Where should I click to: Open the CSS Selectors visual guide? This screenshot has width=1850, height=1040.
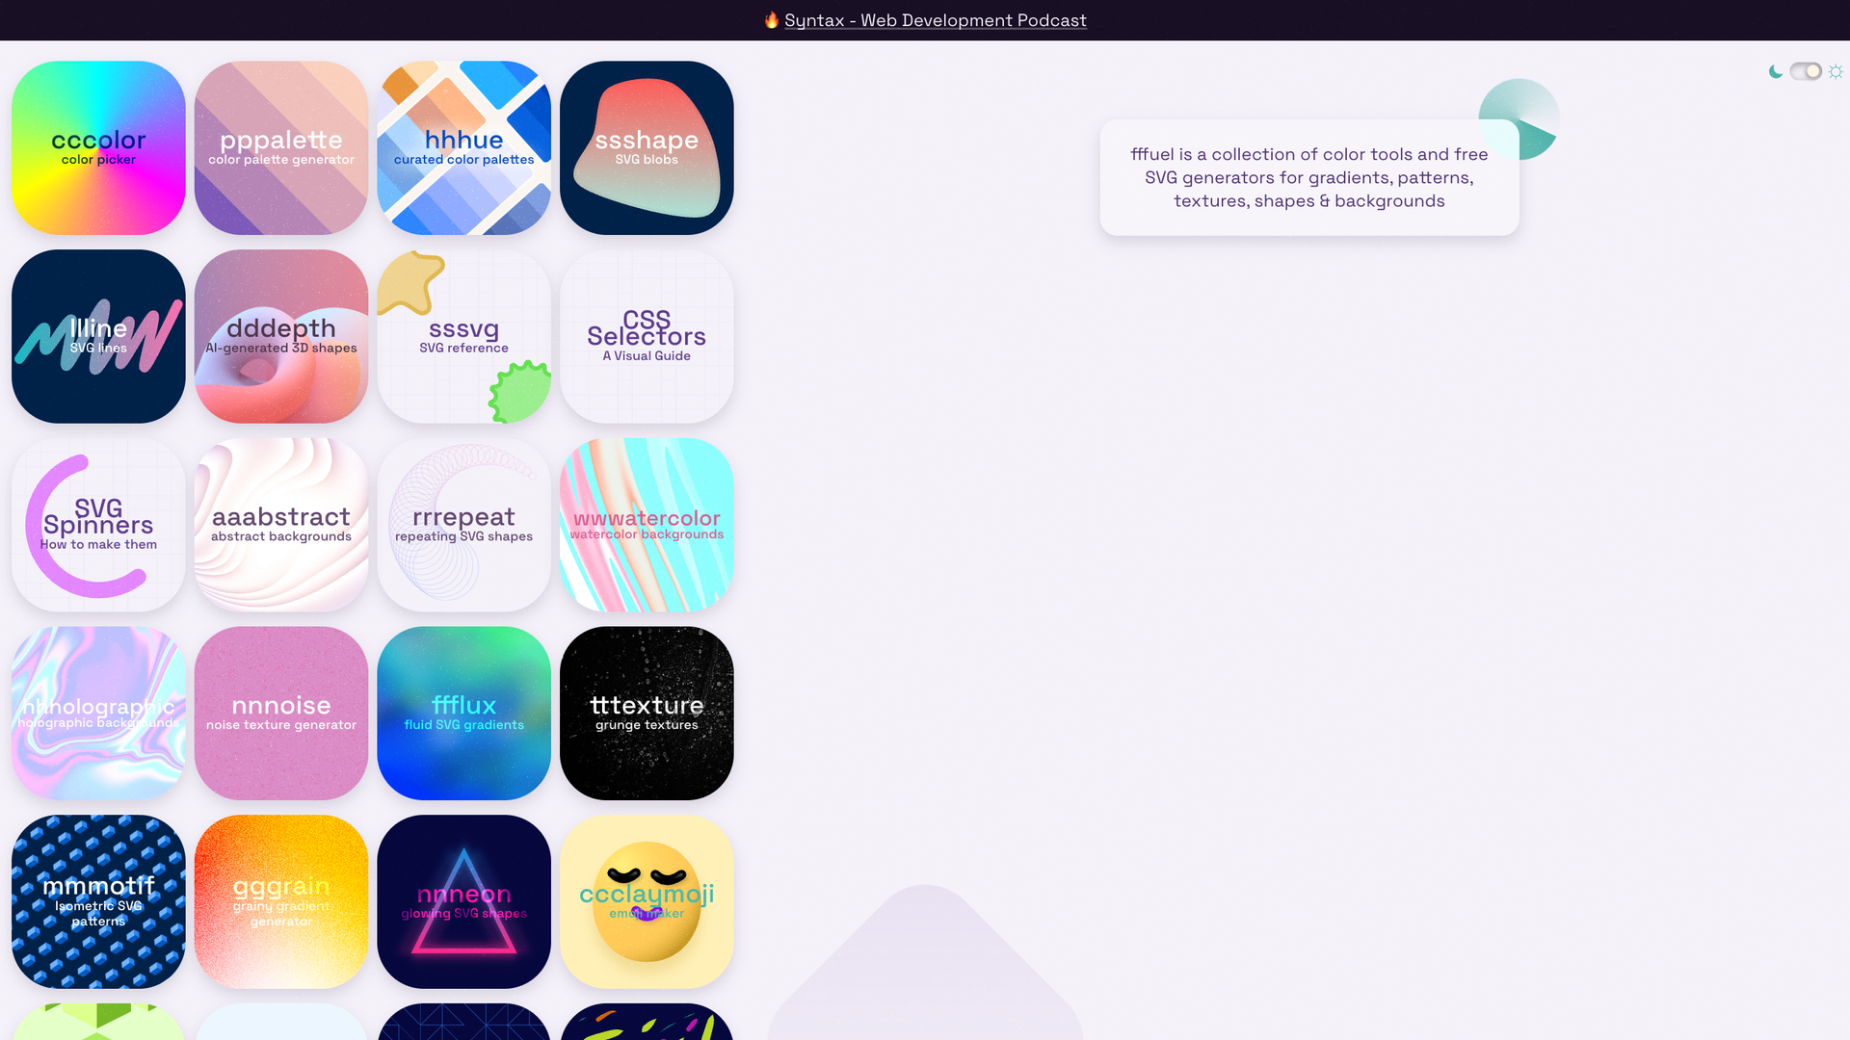(x=647, y=336)
